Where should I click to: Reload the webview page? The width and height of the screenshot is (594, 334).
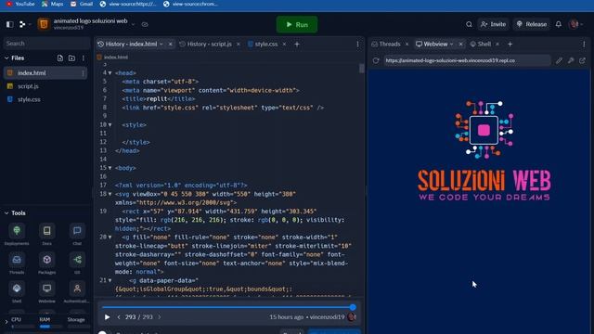pyautogui.click(x=376, y=60)
